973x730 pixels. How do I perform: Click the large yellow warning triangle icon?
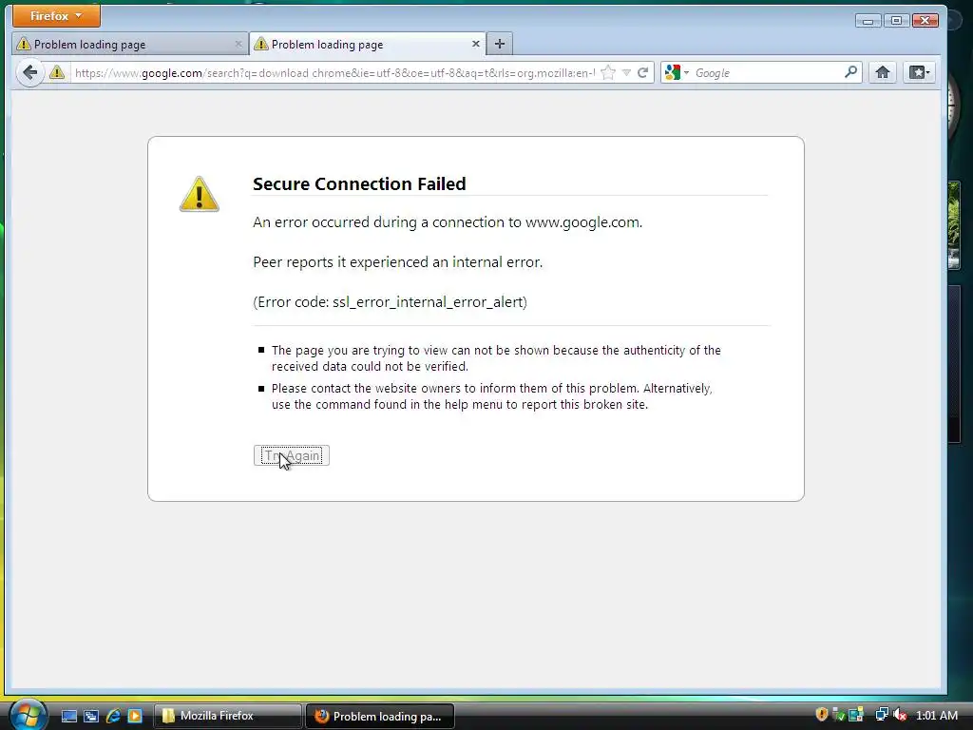(200, 194)
